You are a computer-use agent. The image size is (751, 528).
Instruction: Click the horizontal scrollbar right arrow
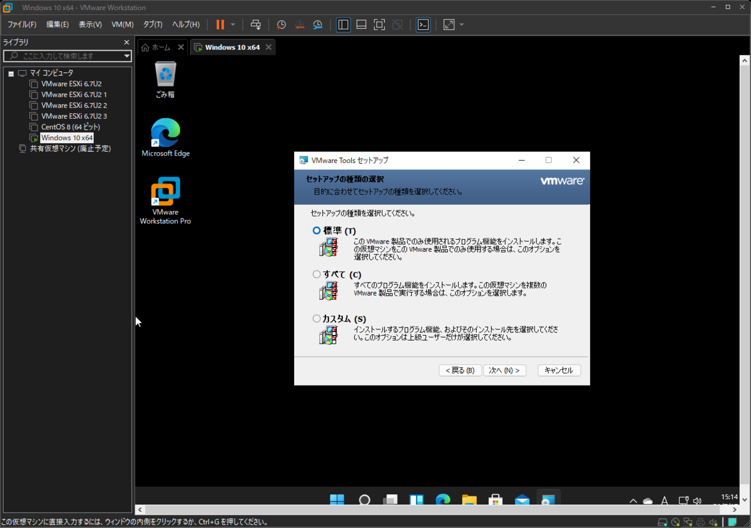point(734,510)
